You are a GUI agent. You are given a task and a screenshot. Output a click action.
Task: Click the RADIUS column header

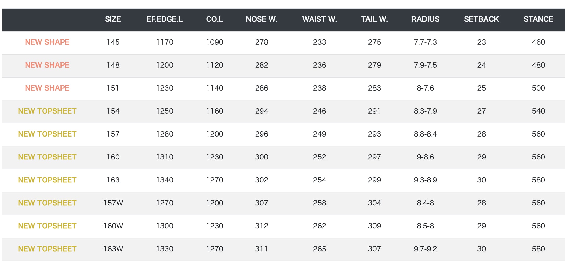425,19
